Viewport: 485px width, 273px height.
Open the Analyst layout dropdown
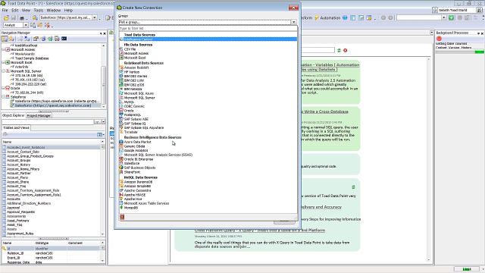(x=26, y=25)
